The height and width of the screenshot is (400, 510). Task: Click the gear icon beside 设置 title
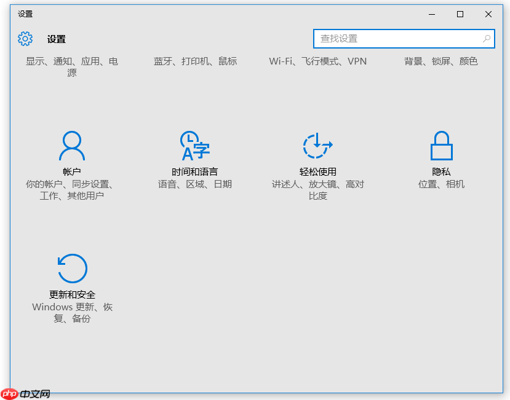click(x=25, y=38)
